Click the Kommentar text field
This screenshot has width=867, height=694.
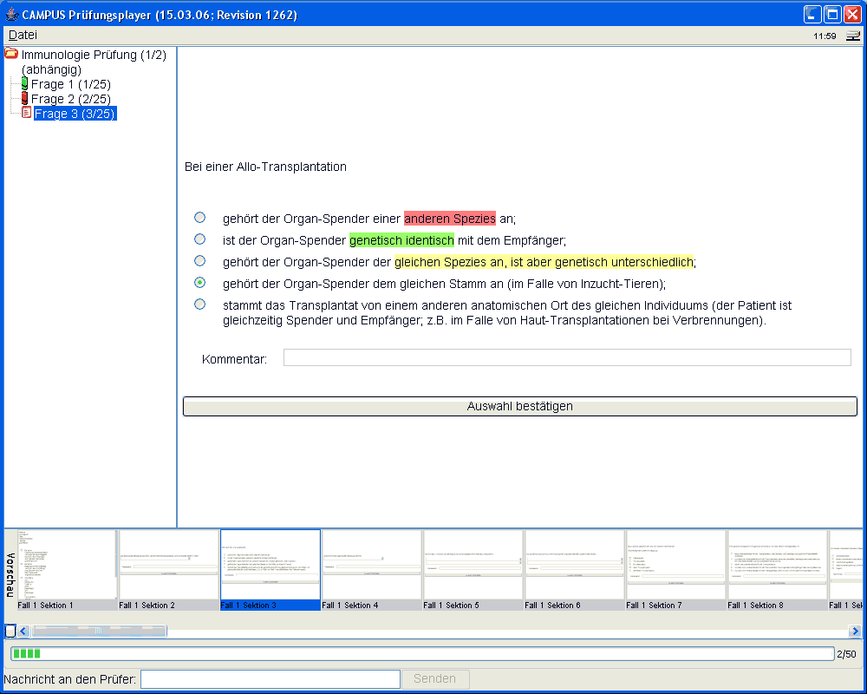pos(567,357)
